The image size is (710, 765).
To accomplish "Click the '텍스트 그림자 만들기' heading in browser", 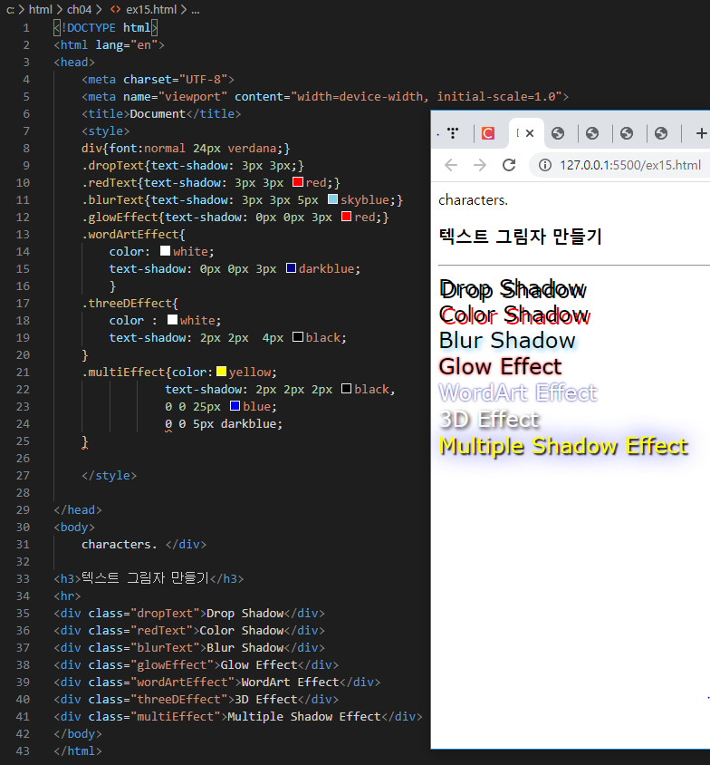I will (521, 237).
